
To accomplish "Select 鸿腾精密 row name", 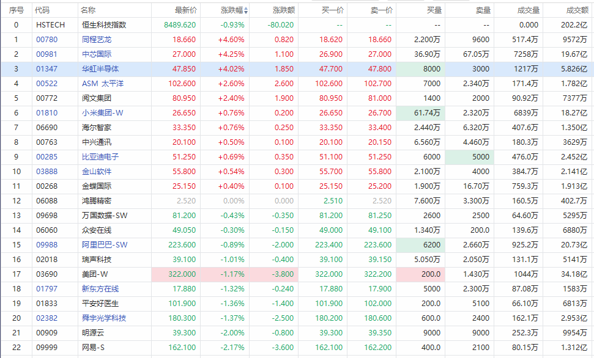I will [97, 201].
